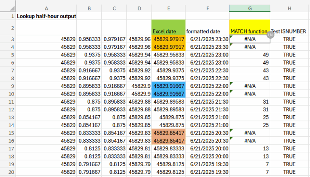
Task: Select row 9 header
Action: [x=8, y=86]
